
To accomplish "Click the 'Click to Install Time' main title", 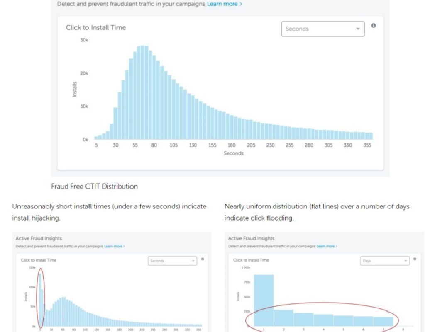I will pyautogui.click(x=96, y=28).
